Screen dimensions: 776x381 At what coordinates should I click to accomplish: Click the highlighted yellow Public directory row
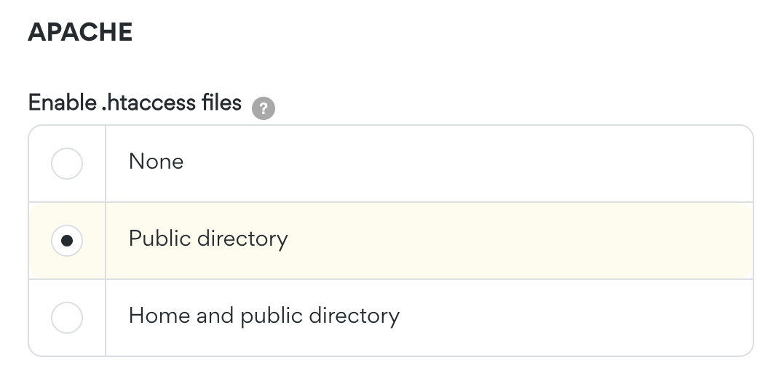(391, 241)
